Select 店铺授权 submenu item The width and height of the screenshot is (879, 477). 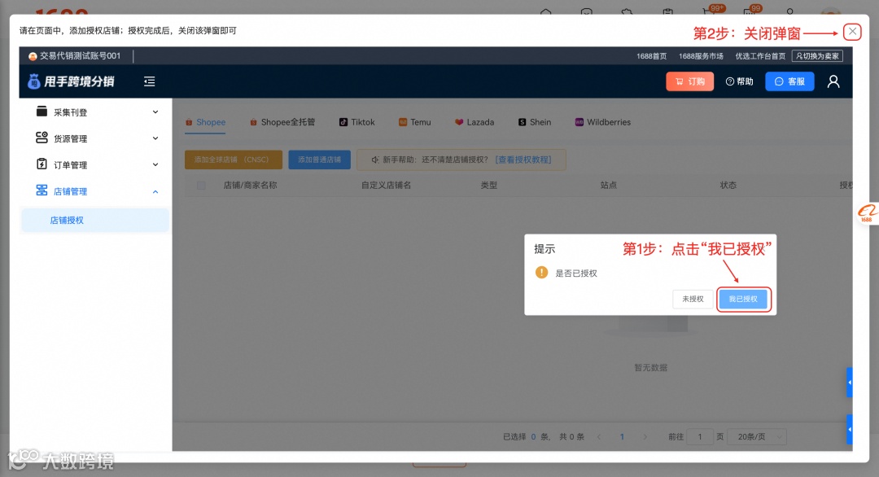(x=95, y=221)
